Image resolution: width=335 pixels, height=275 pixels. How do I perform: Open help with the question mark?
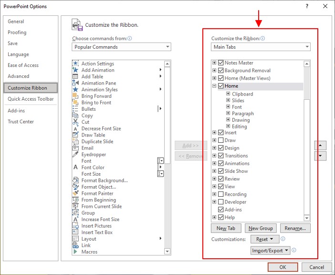pyautogui.click(x=307, y=6)
